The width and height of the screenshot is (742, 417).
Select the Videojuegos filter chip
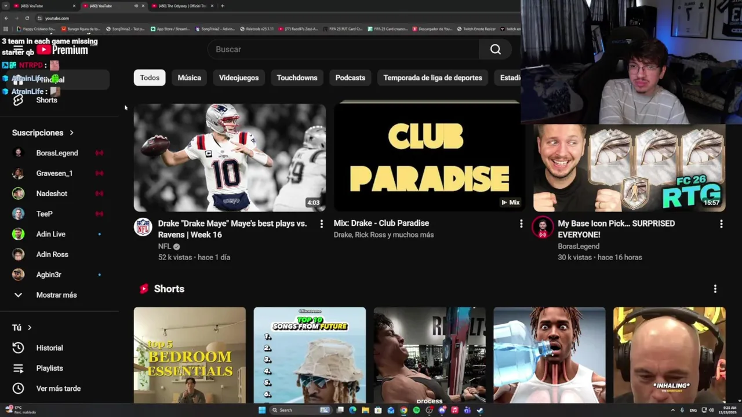[x=239, y=78]
